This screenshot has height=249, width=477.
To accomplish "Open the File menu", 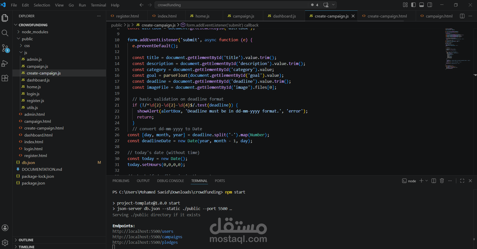I will tap(14, 5).
